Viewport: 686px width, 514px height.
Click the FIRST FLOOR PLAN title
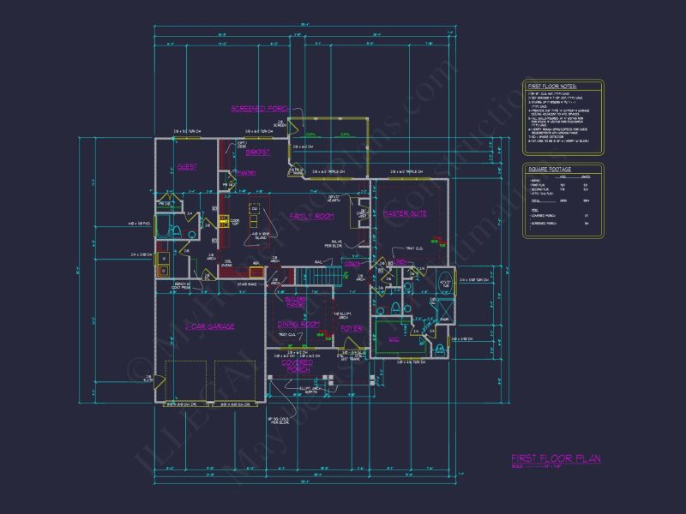[x=556, y=458]
